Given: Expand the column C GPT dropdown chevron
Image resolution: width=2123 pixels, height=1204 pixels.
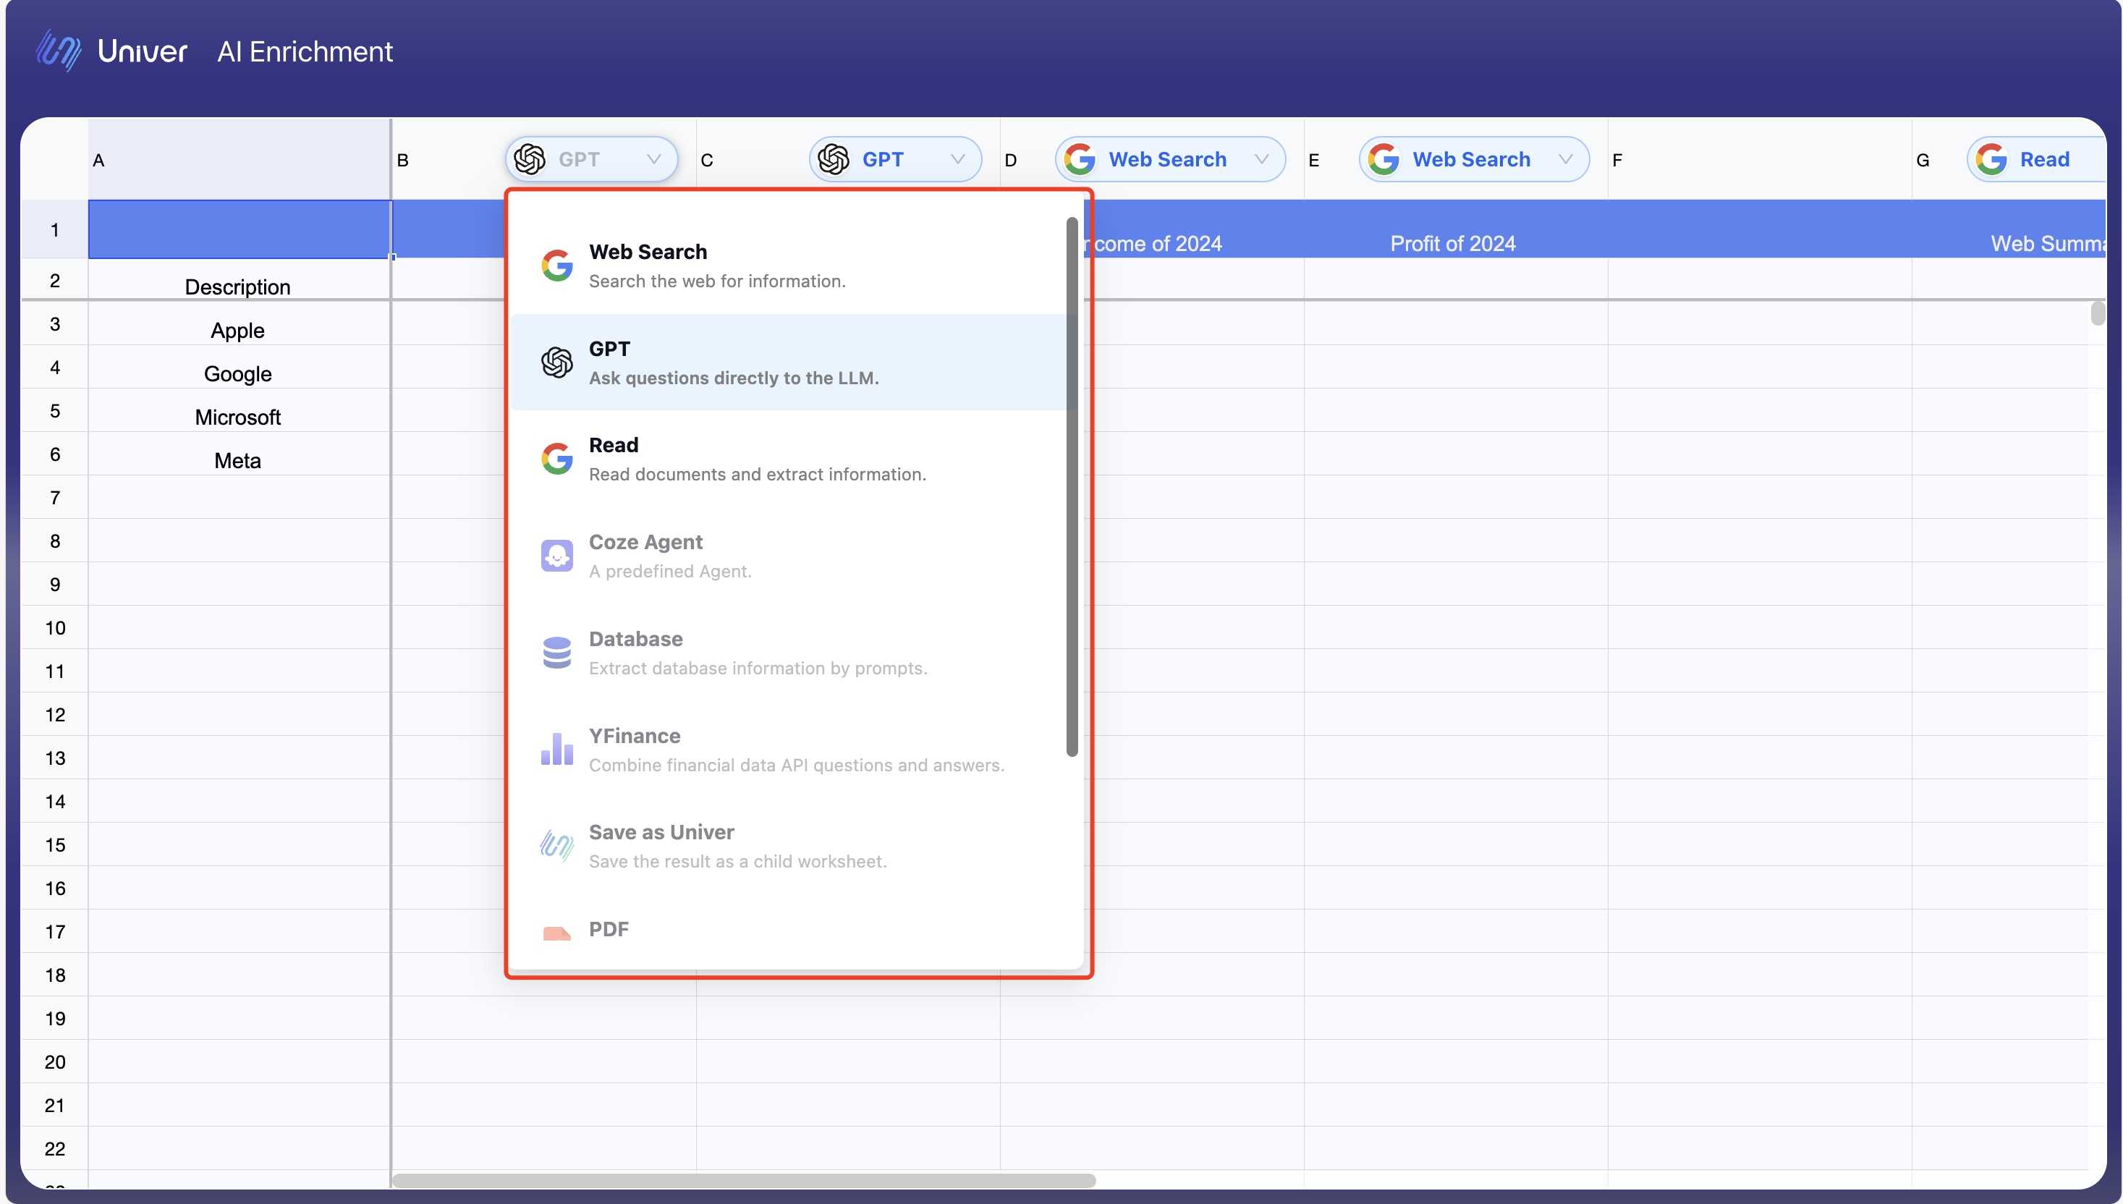Looking at the screenshot, I should pyautogui.click(x=958, y=160).
